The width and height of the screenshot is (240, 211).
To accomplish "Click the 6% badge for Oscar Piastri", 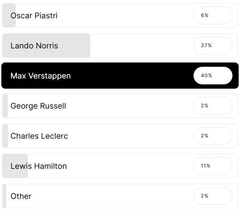I will (213, 15).
